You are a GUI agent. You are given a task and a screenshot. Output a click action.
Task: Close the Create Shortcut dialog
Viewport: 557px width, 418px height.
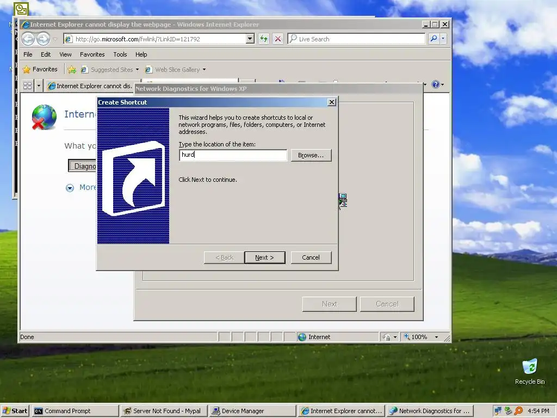[331, 102]
